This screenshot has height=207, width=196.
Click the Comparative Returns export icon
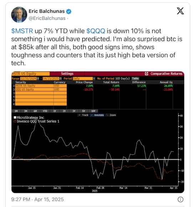click(146, 74)
